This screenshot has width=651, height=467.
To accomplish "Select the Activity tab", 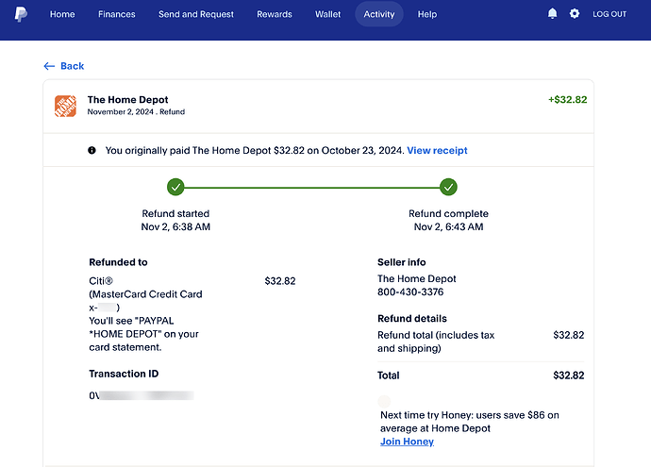I will (379, 14).
